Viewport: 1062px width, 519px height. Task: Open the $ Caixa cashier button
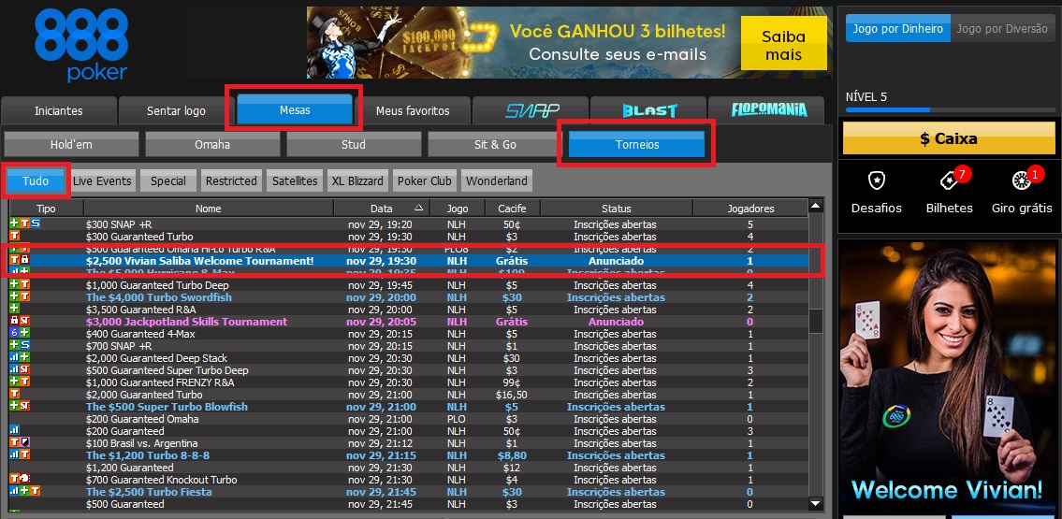point(948,138)
